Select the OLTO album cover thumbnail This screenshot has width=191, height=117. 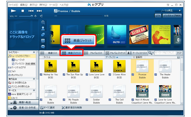click(x=116, y=35)
